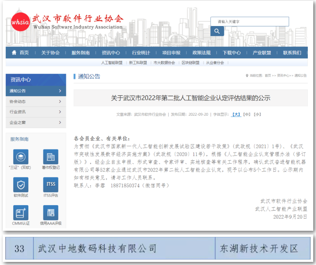Open the 行业统计 navigation item
Screen dimensions: 316x265
pos(141,53)
